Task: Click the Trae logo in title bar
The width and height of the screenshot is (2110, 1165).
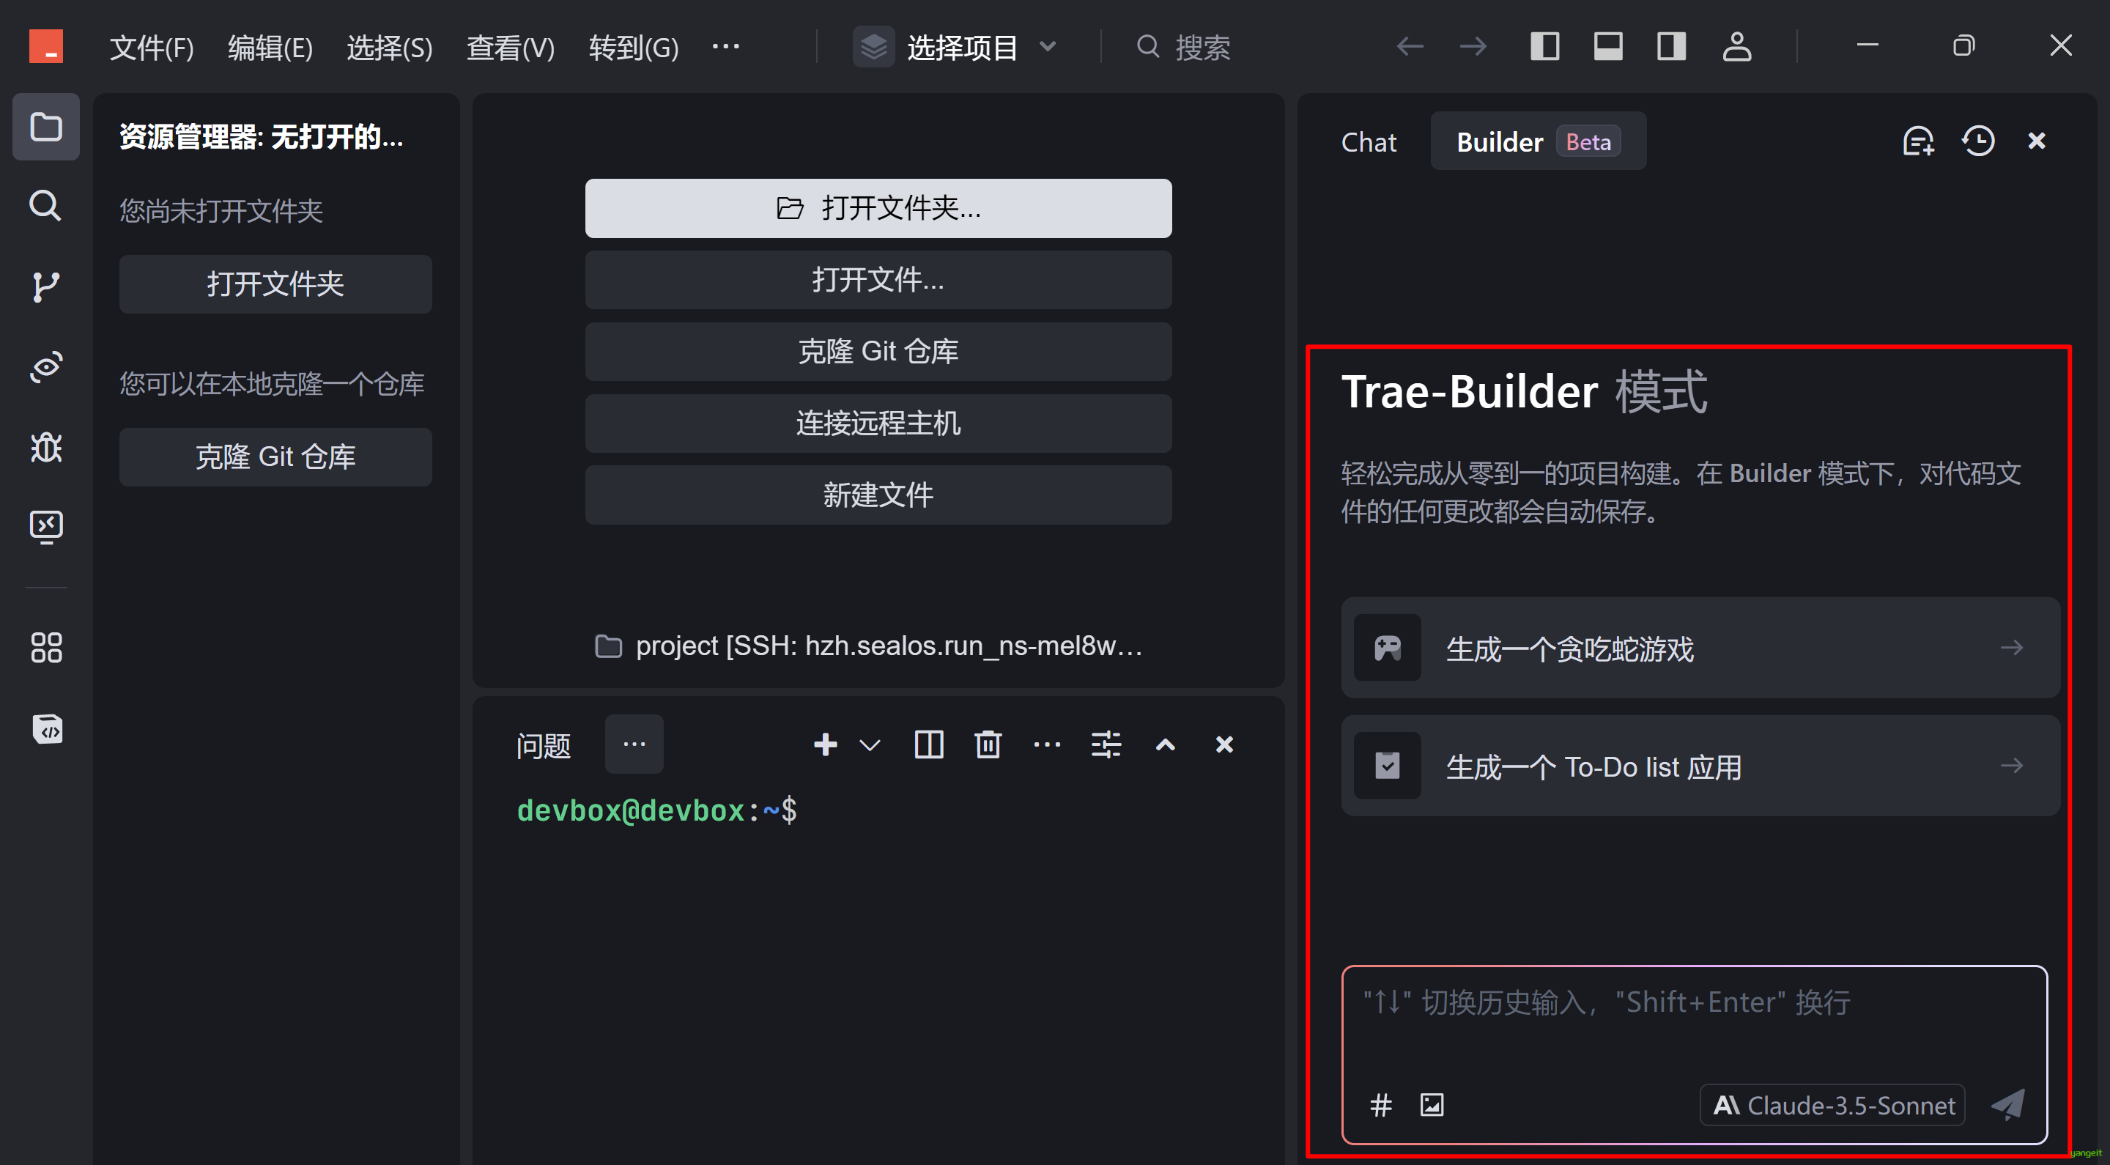Action: pos(46,46)
